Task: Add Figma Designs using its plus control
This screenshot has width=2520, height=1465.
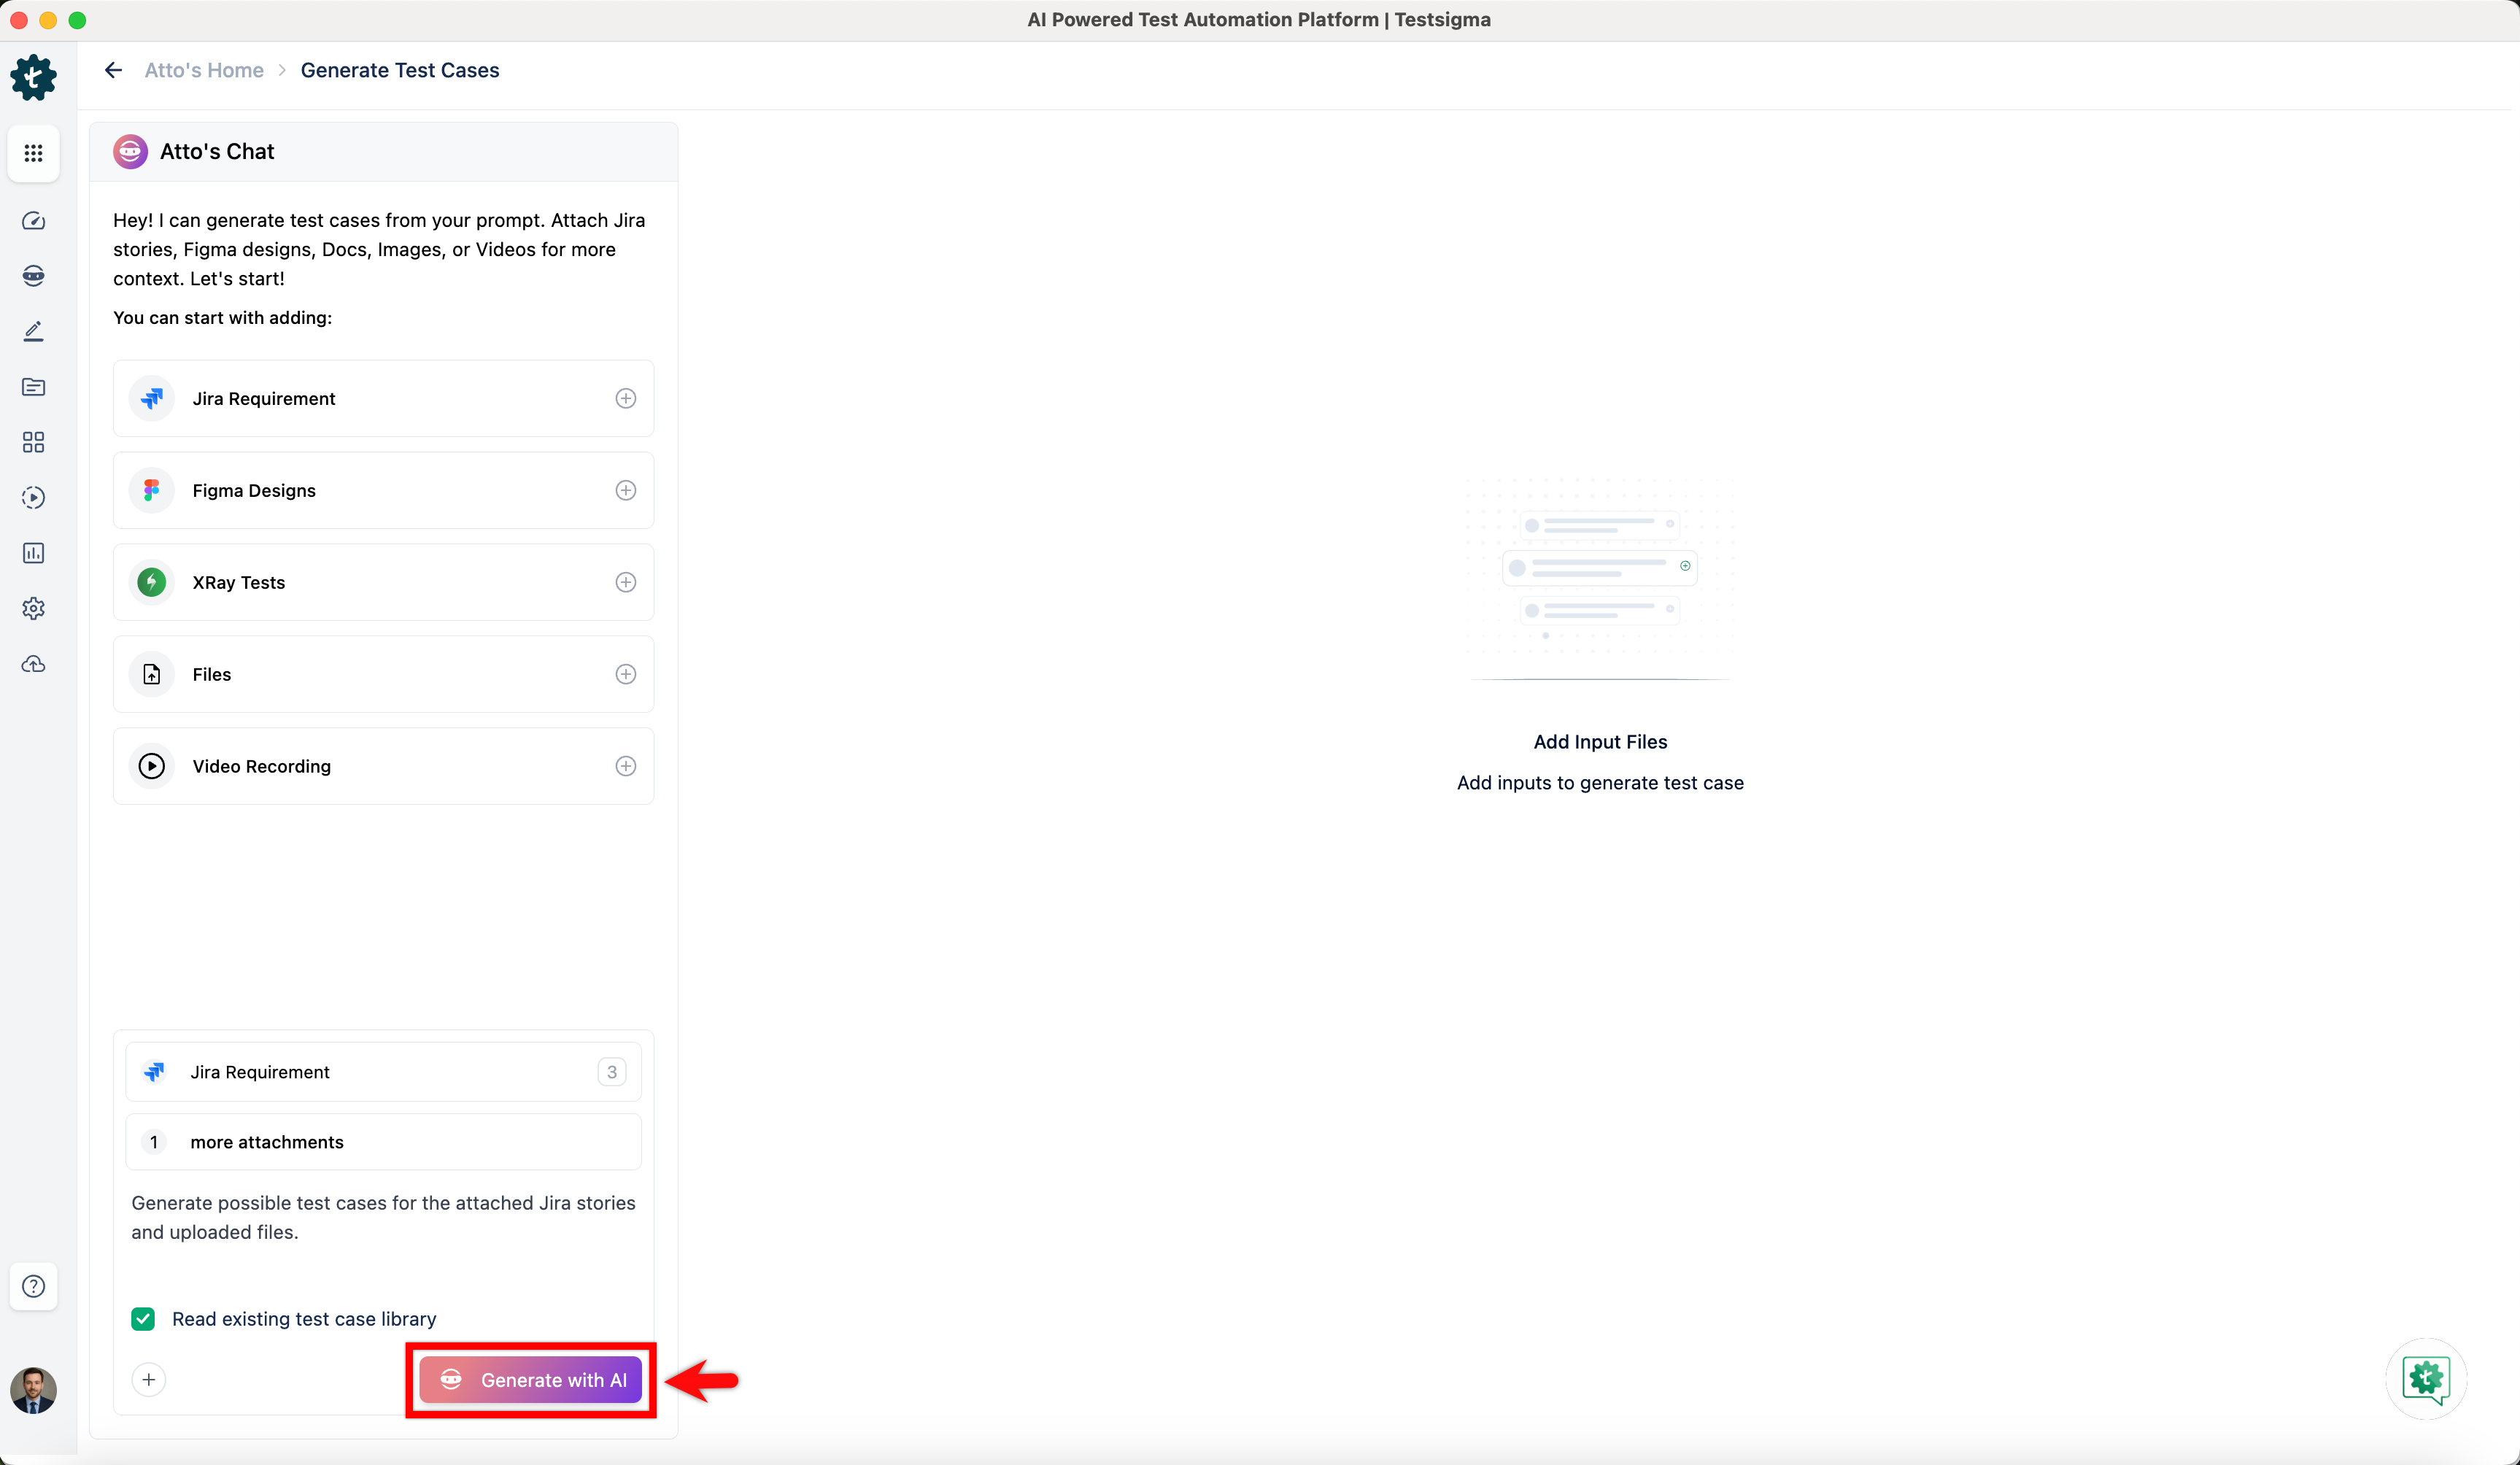Action: [x=626, y=490]
